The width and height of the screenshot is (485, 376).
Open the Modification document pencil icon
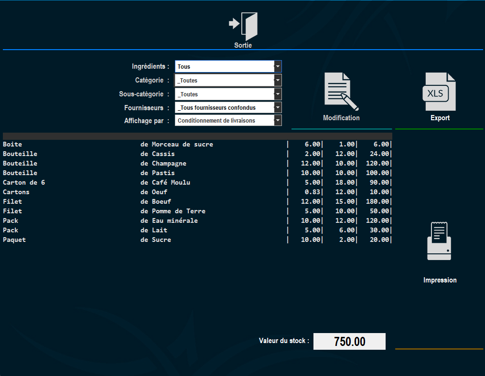pyautogui.click(x=341, y=92)
